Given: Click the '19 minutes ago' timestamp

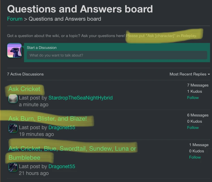Looking at the screenshot, I should pyautogui.click(x=36, y=134).
